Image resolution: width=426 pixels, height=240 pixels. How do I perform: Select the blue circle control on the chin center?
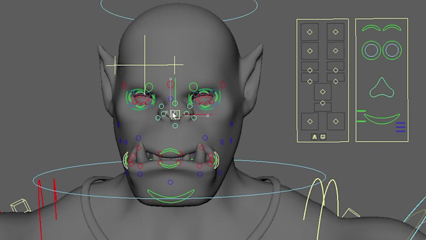pyautogui.click(x=170, y=182)
